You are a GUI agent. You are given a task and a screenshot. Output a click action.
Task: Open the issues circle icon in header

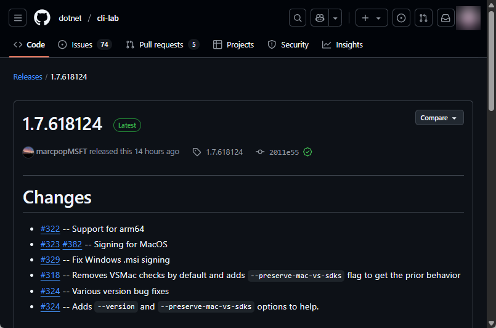[x=401, y=18]
